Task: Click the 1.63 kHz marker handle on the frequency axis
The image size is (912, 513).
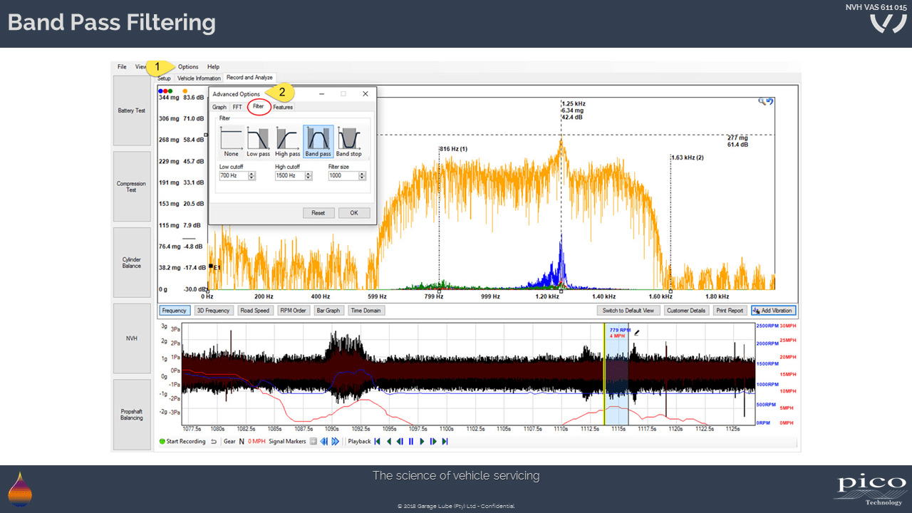Action: (670, 291)
